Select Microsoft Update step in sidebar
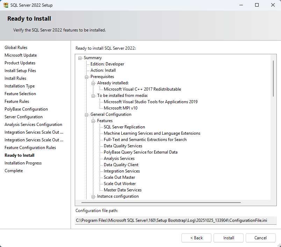The height and width of the screenshot is (247, 281). point(21,55)
